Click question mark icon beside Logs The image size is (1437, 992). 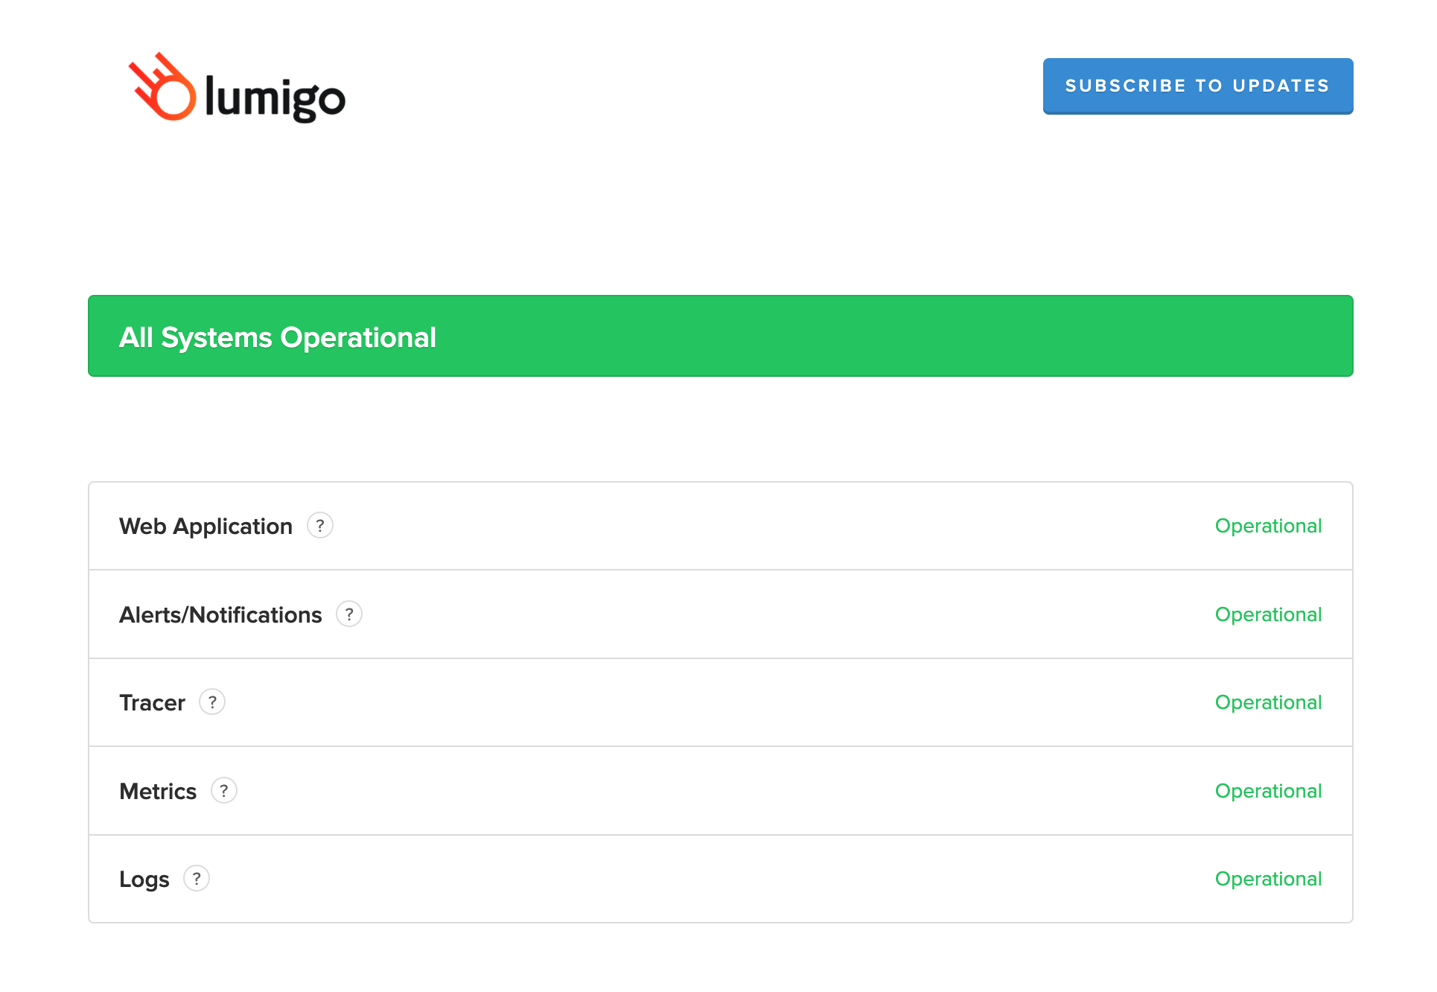(x=197, y=879)
